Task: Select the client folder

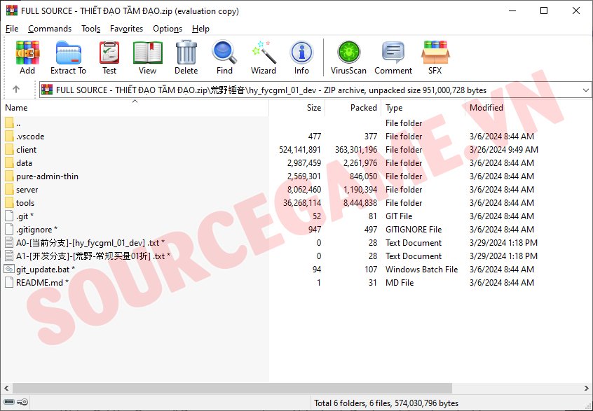Action: tap(27, 150)
